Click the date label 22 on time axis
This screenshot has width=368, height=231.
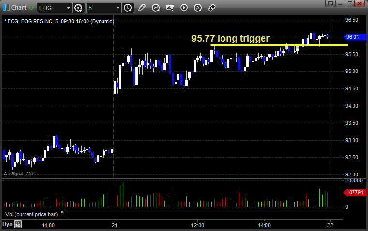pyautogui.click(x=330, y=225)
